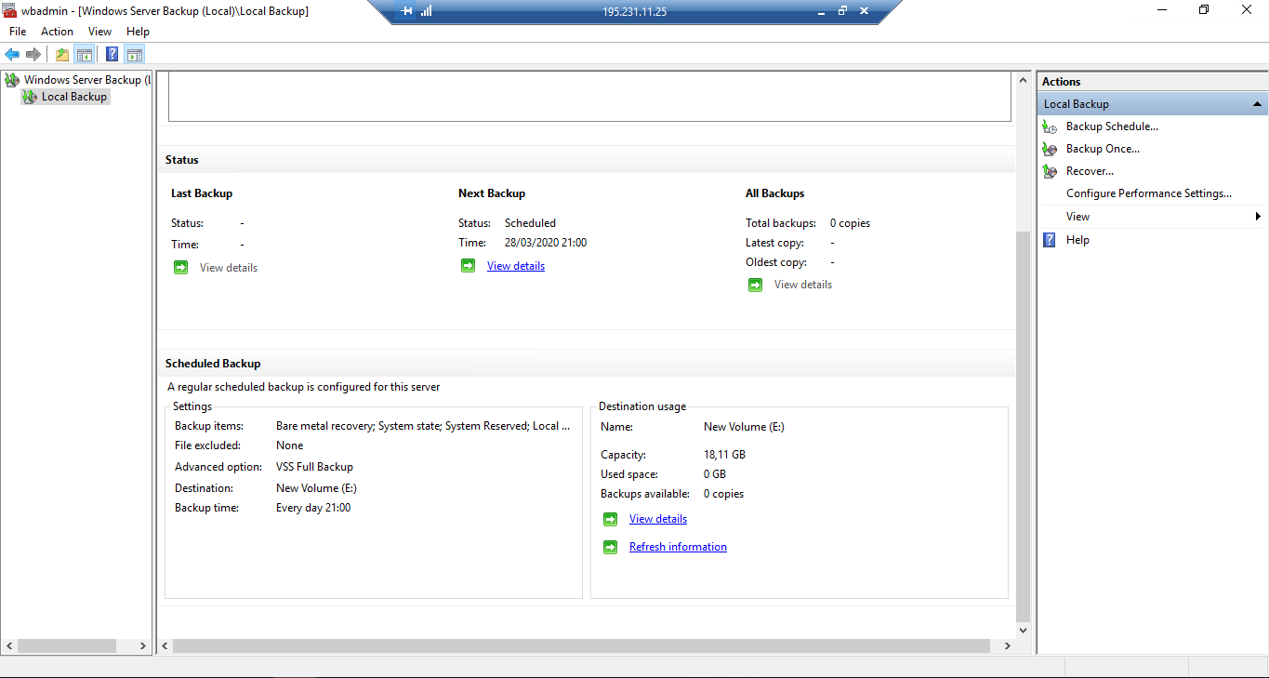Click the main pane horizontal scrollbar

tap(581, 645)
